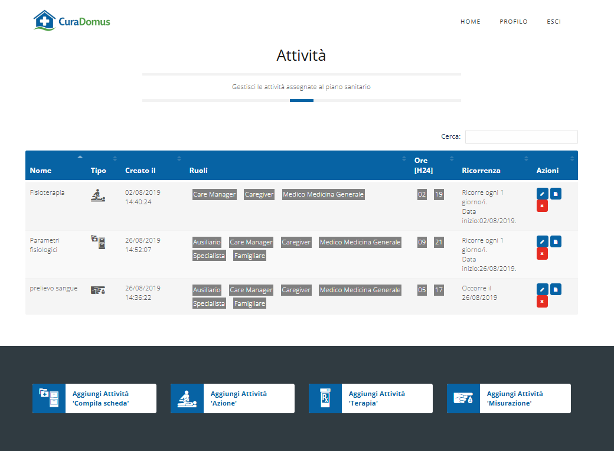
Task: Add a 'Misurazione' activity
Action: [x=509, y=398]
